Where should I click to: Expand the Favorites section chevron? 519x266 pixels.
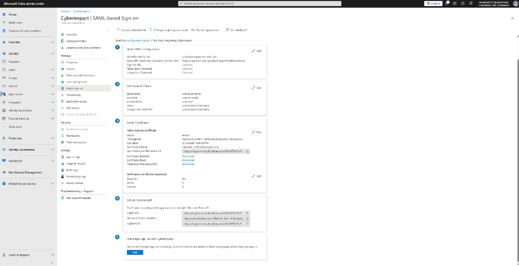point(53,42)
